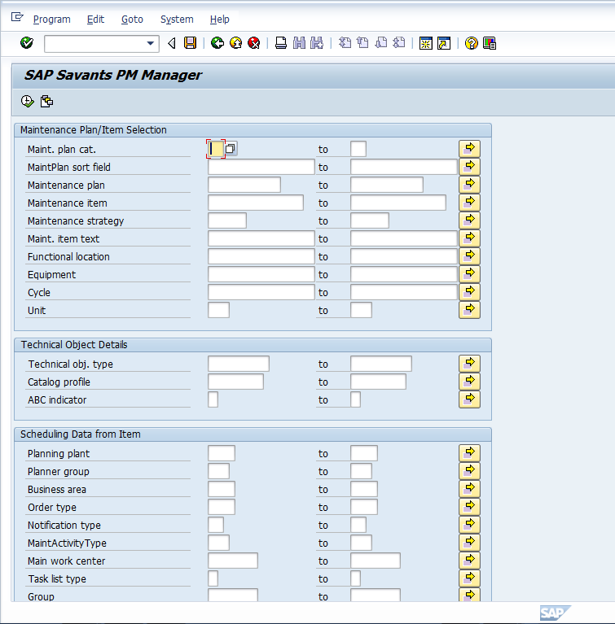Click the Maint. plan cat. from field
This screenshot has height=624, width=615.
(216, 149)
